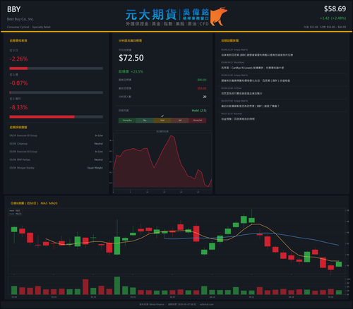Click the candlestick chart title with MA5 MA20
This screenshot has width=353, height=309.
[34, 203]
